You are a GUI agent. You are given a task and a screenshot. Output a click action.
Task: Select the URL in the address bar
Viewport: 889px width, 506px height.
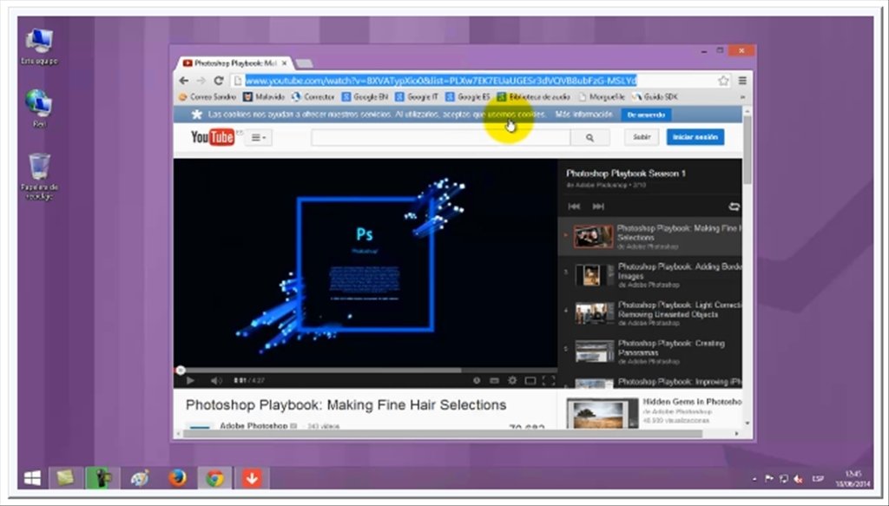pos(440,81)
